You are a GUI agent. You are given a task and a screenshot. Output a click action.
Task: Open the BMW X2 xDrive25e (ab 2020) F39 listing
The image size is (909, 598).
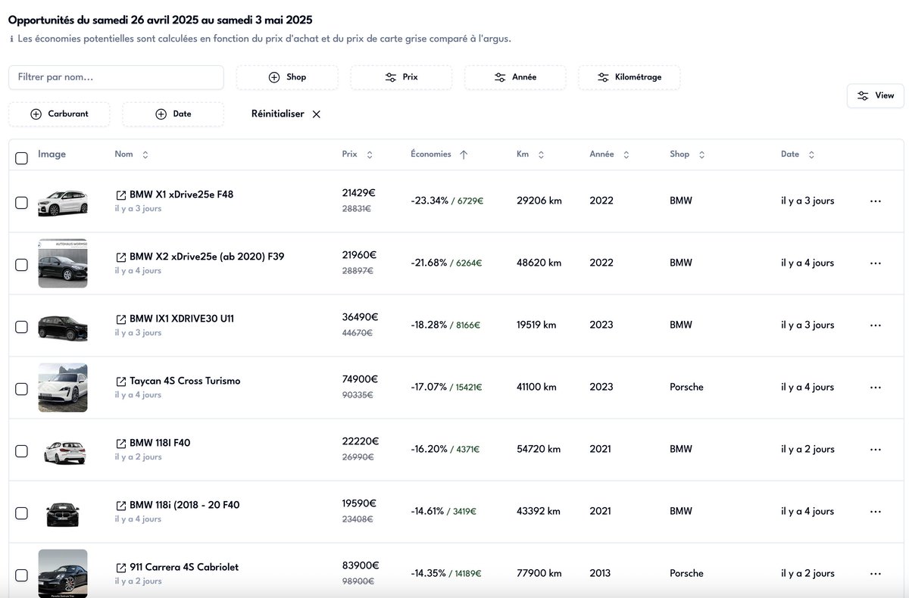[x=207, y=257]
